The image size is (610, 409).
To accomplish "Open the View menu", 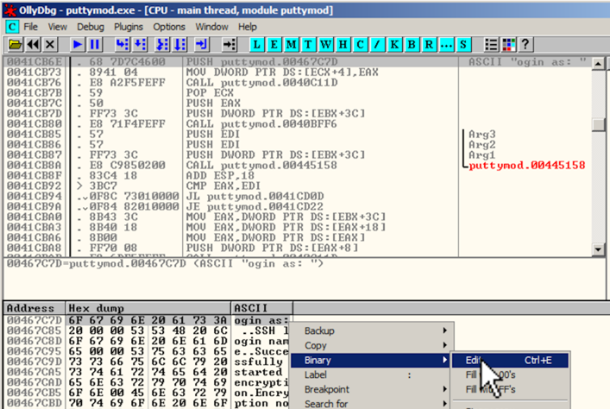I will pyautogui.click(x=58, y=27).
